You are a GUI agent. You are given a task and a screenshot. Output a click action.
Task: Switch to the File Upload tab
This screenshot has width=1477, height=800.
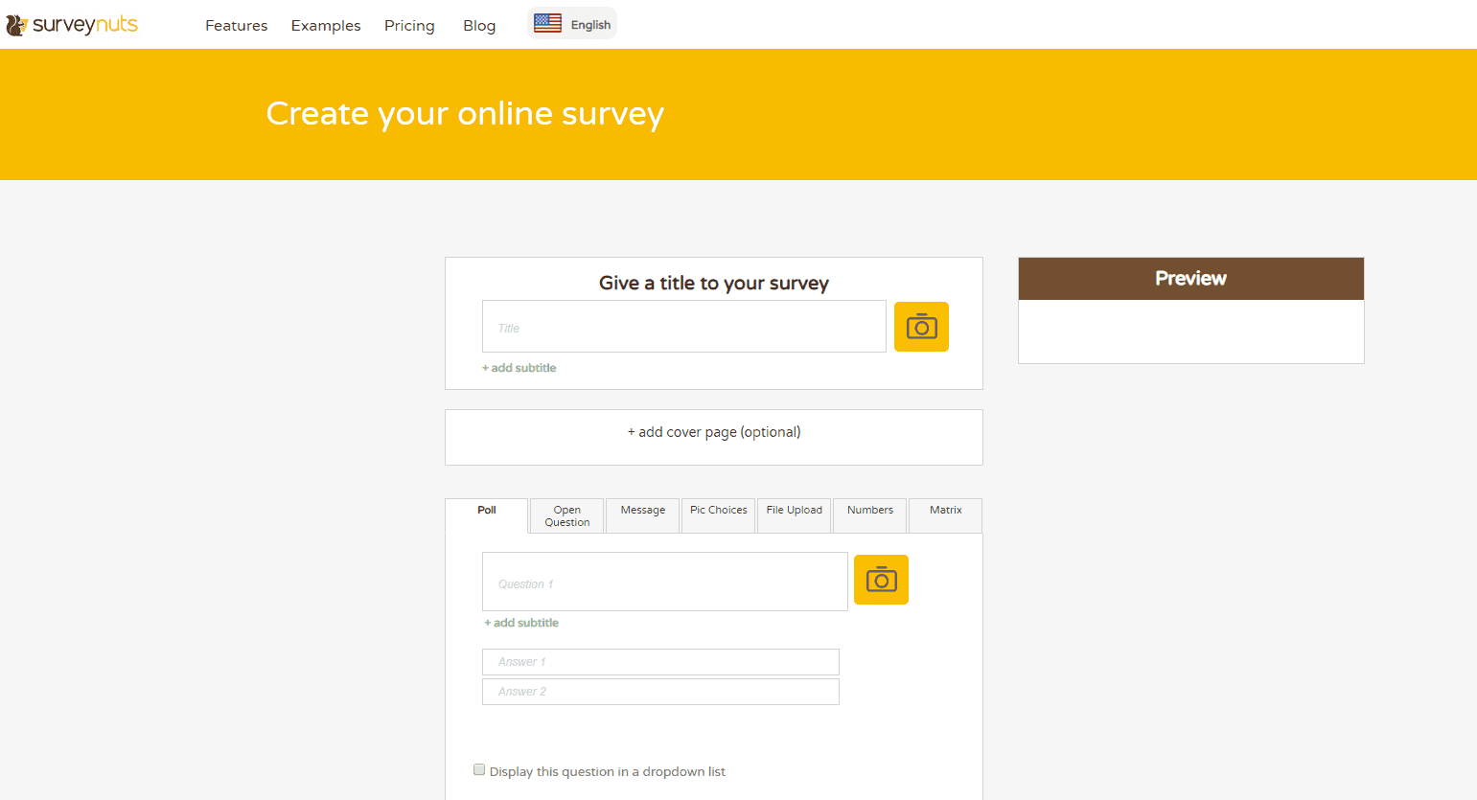[795, 515]
